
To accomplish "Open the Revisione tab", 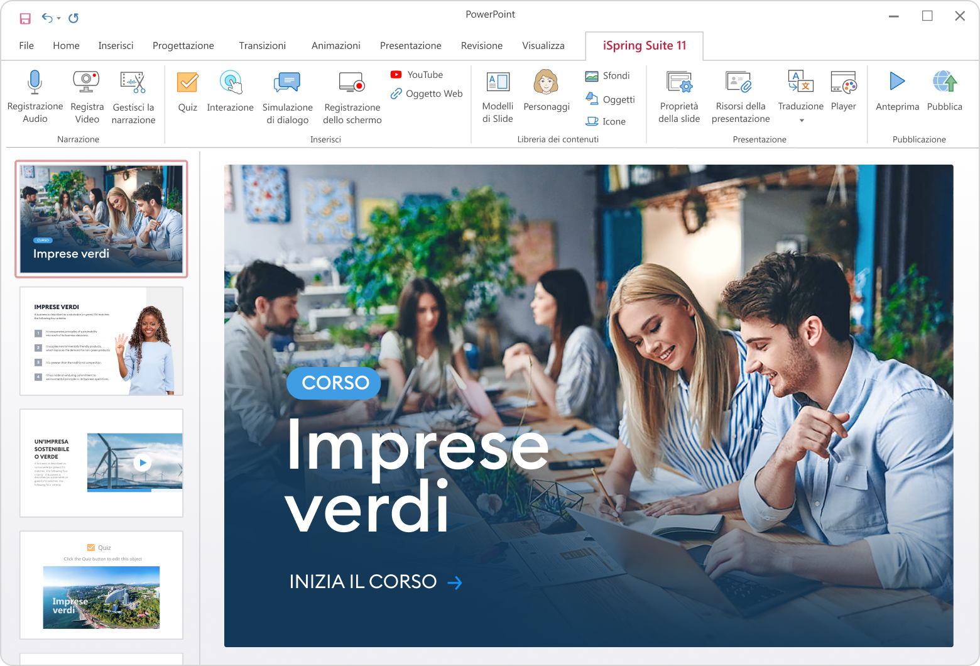I will (x=481, y=45).
